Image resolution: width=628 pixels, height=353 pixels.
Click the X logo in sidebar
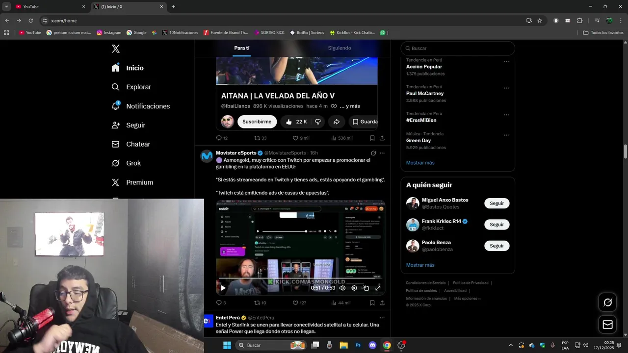116,49
